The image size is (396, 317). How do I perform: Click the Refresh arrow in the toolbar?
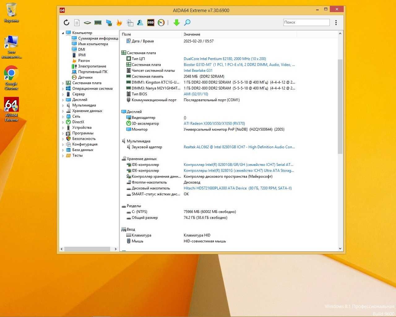67,22
